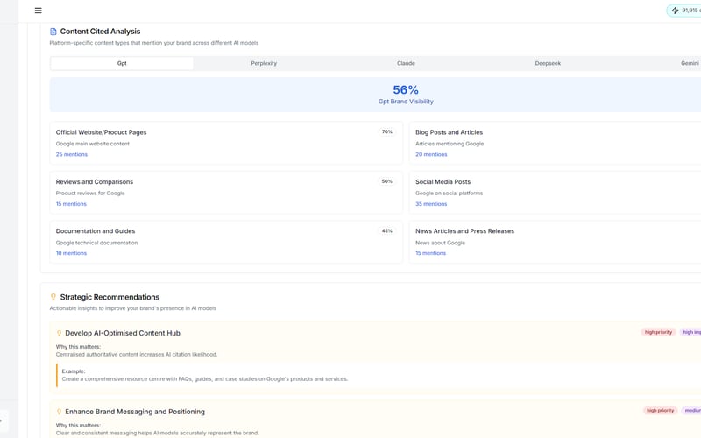Click the 56% Gpt Brand Visibility figure

pos(406,90)
